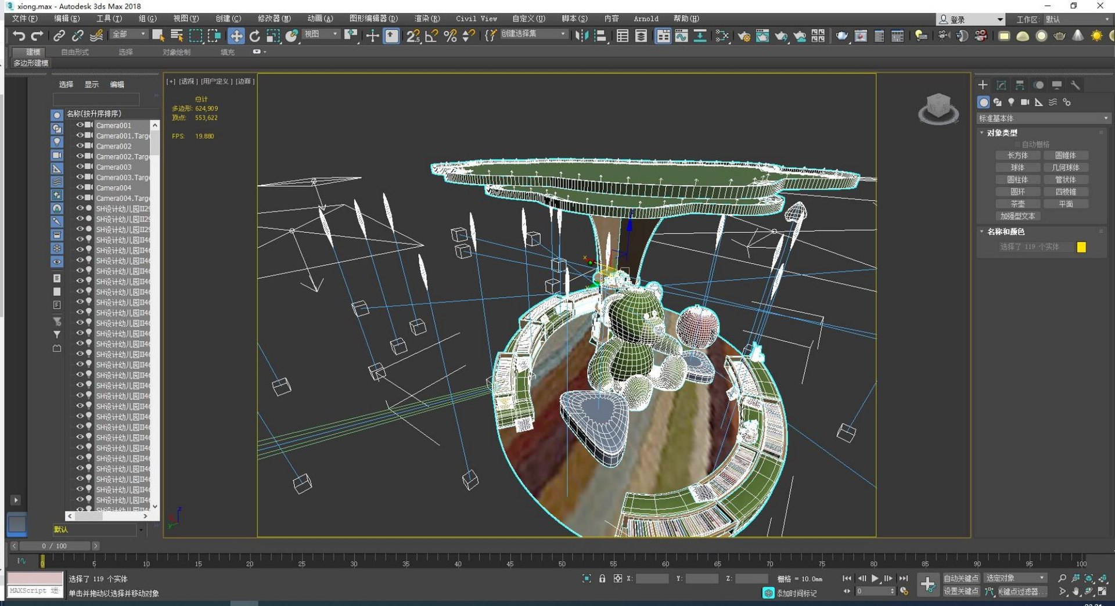Image resolution: width=1115 pixels, height=606 pixels.
Task: Click the Mirror tool icon
Action: (581, 36)
